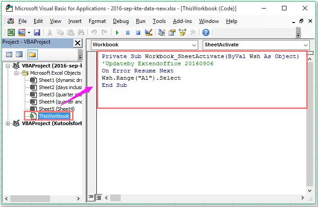Open the Debug menu
318x207 pixels.
point(121,21)
